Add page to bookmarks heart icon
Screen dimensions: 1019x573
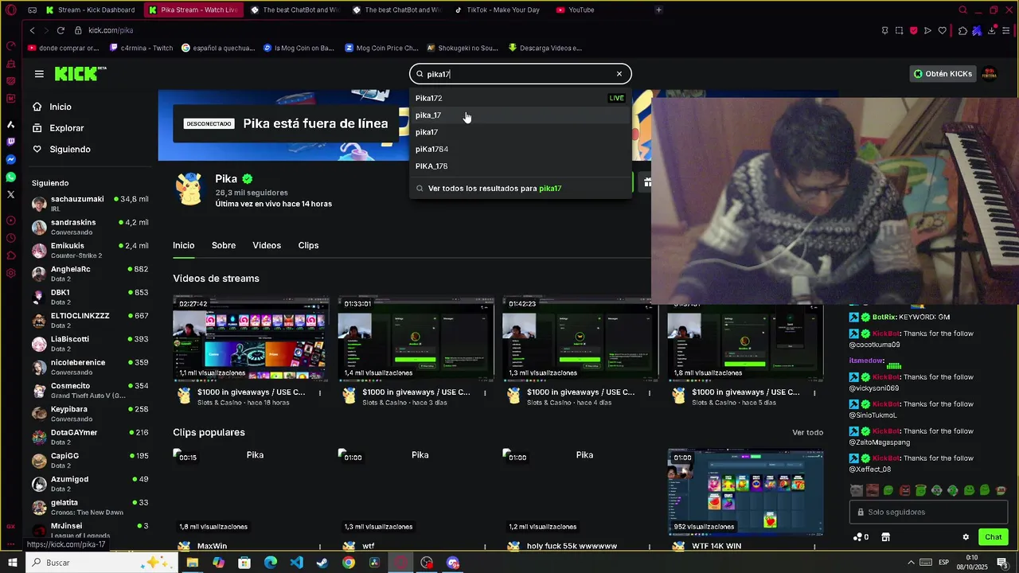point(943,30)
